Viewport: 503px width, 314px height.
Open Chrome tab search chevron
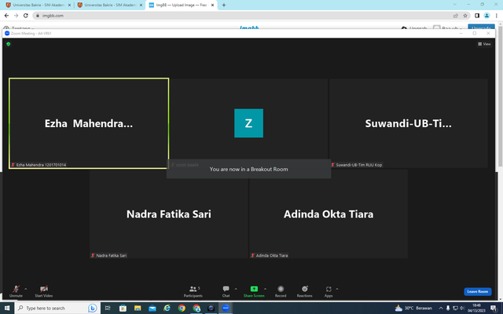point(454,5)
